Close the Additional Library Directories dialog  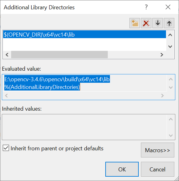tap(168, 7)
